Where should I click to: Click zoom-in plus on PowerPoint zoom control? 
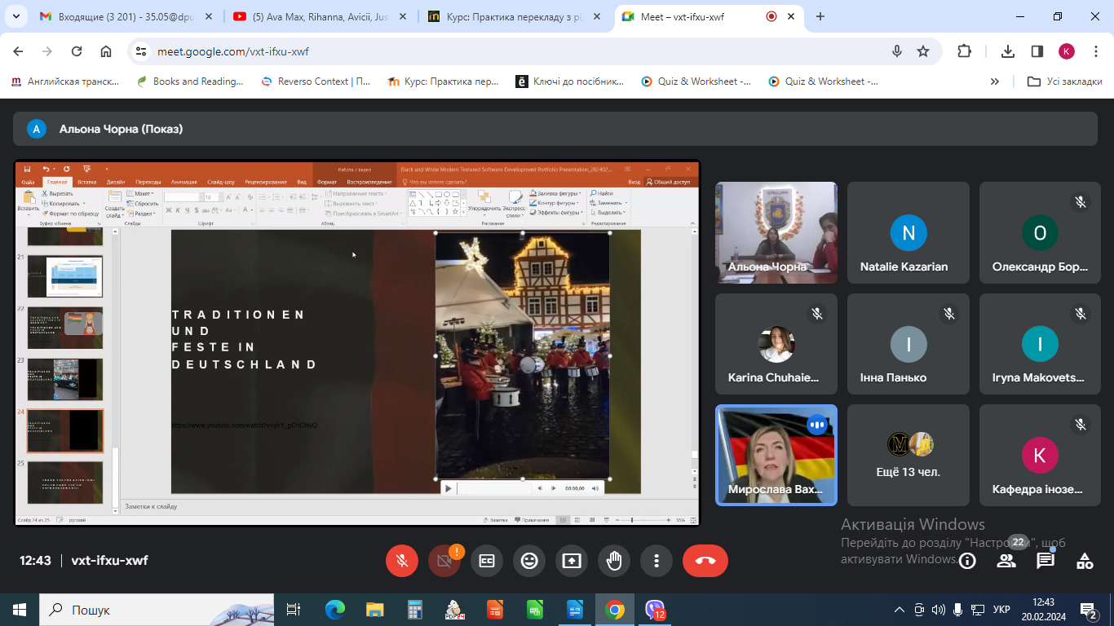click(669, 520)
